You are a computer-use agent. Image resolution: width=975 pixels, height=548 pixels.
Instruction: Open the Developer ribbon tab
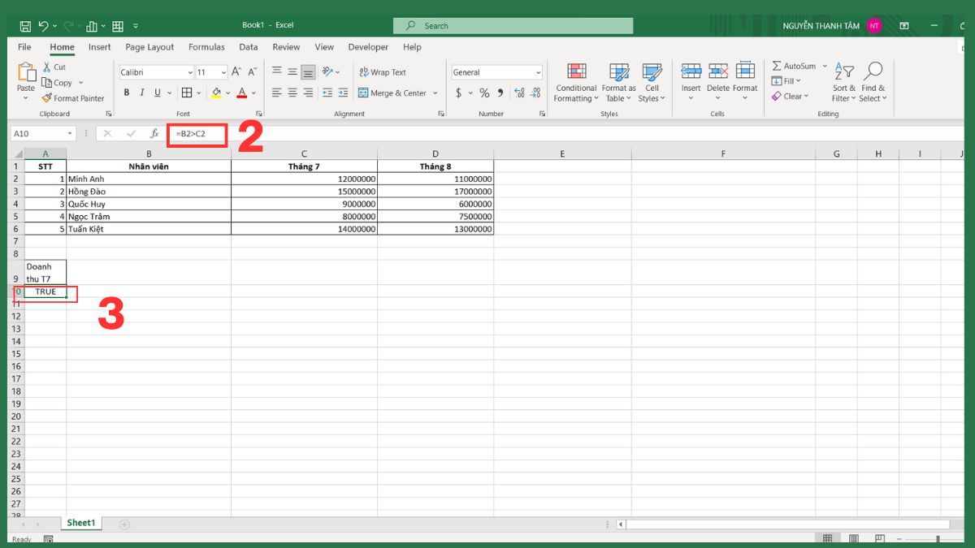367,47
